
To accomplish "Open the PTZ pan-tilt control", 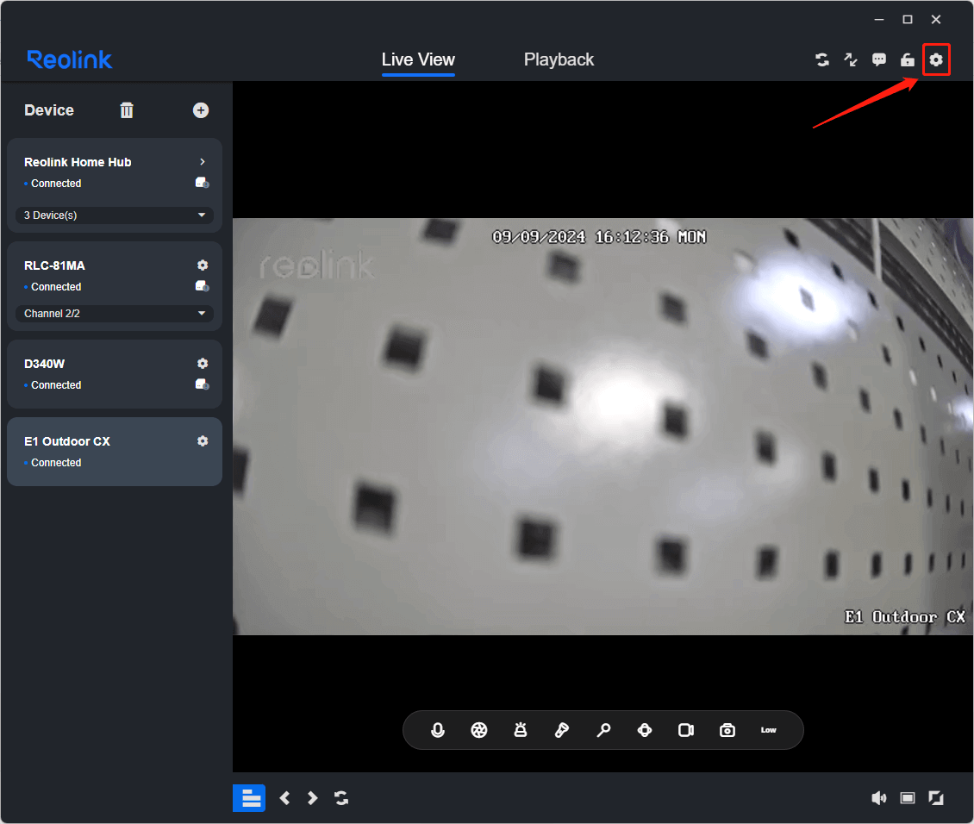I will tap(645, 730).
